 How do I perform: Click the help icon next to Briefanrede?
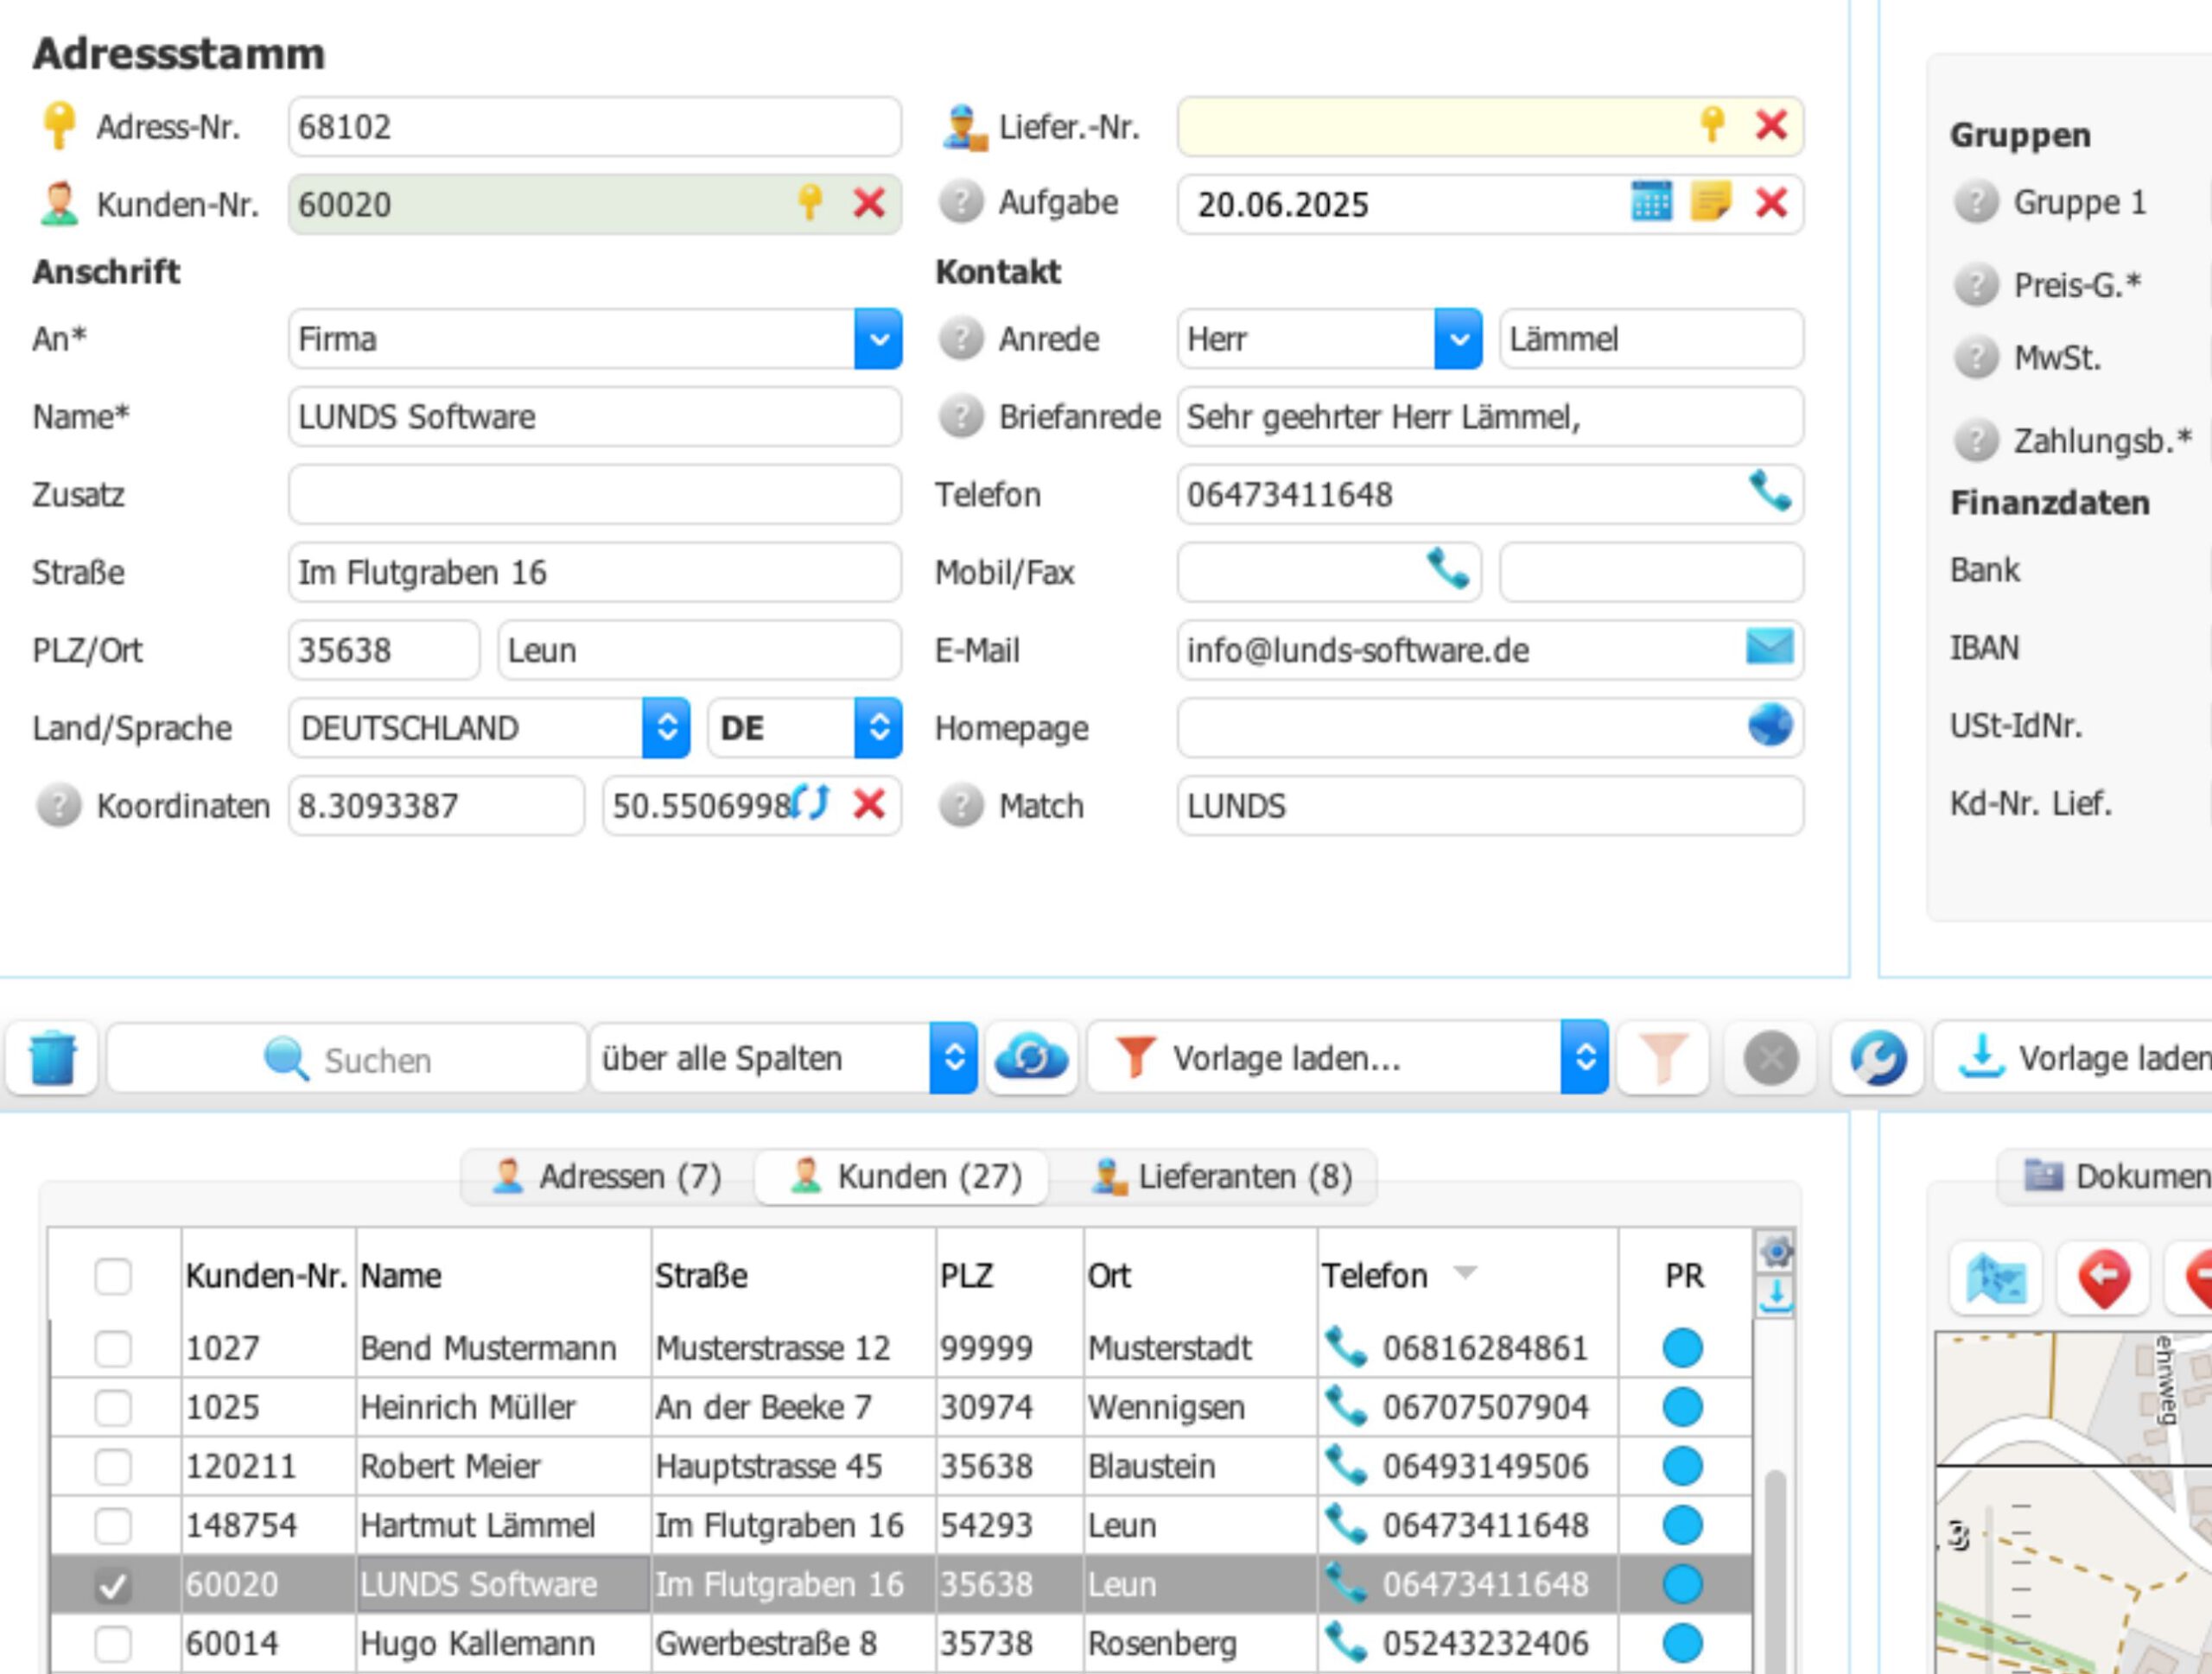point(961,416)
